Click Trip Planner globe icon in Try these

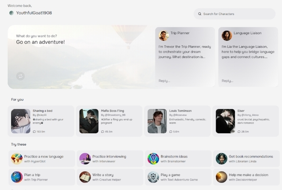17,177
